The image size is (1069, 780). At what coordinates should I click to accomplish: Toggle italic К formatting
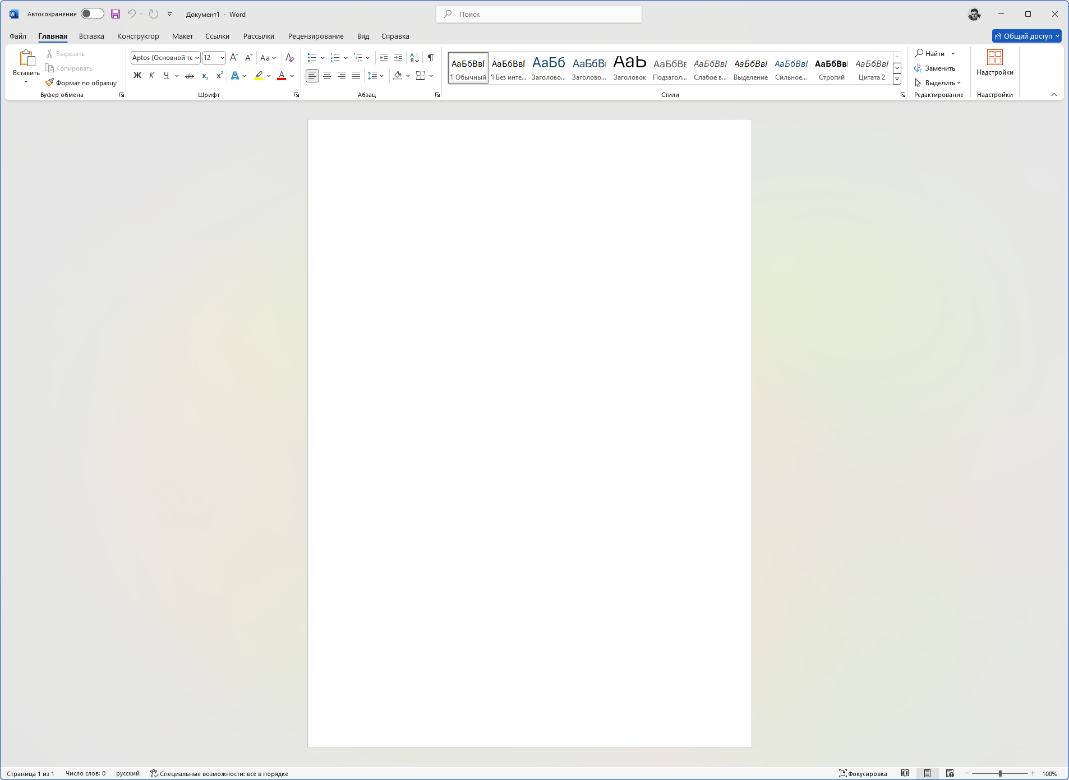(152, 76)
